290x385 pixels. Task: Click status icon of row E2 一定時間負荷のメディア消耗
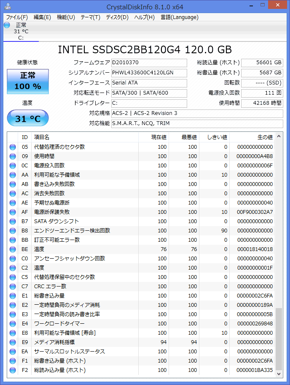click(13, 305)
